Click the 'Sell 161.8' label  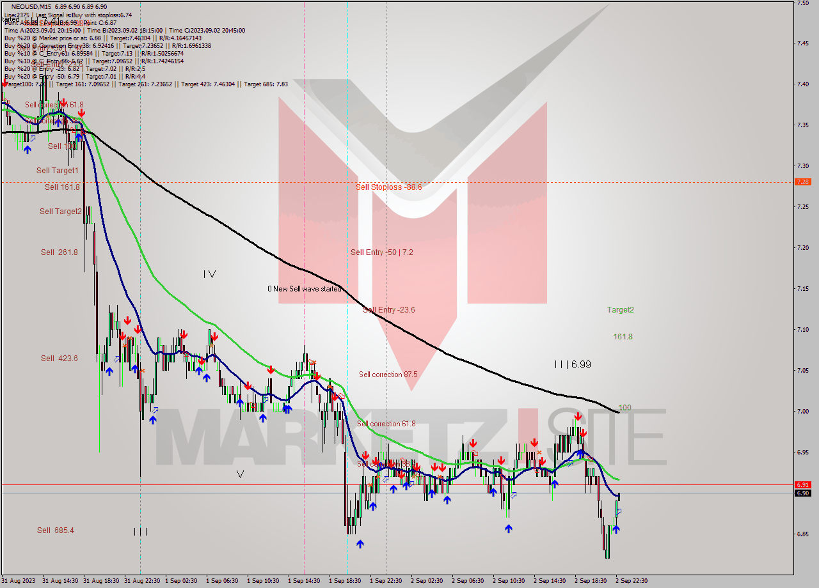pos(62,187)
